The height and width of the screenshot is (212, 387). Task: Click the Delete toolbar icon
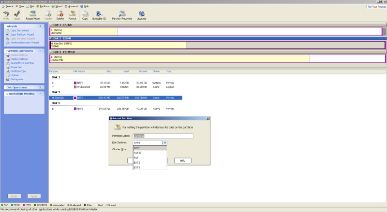tap(60, 15)
